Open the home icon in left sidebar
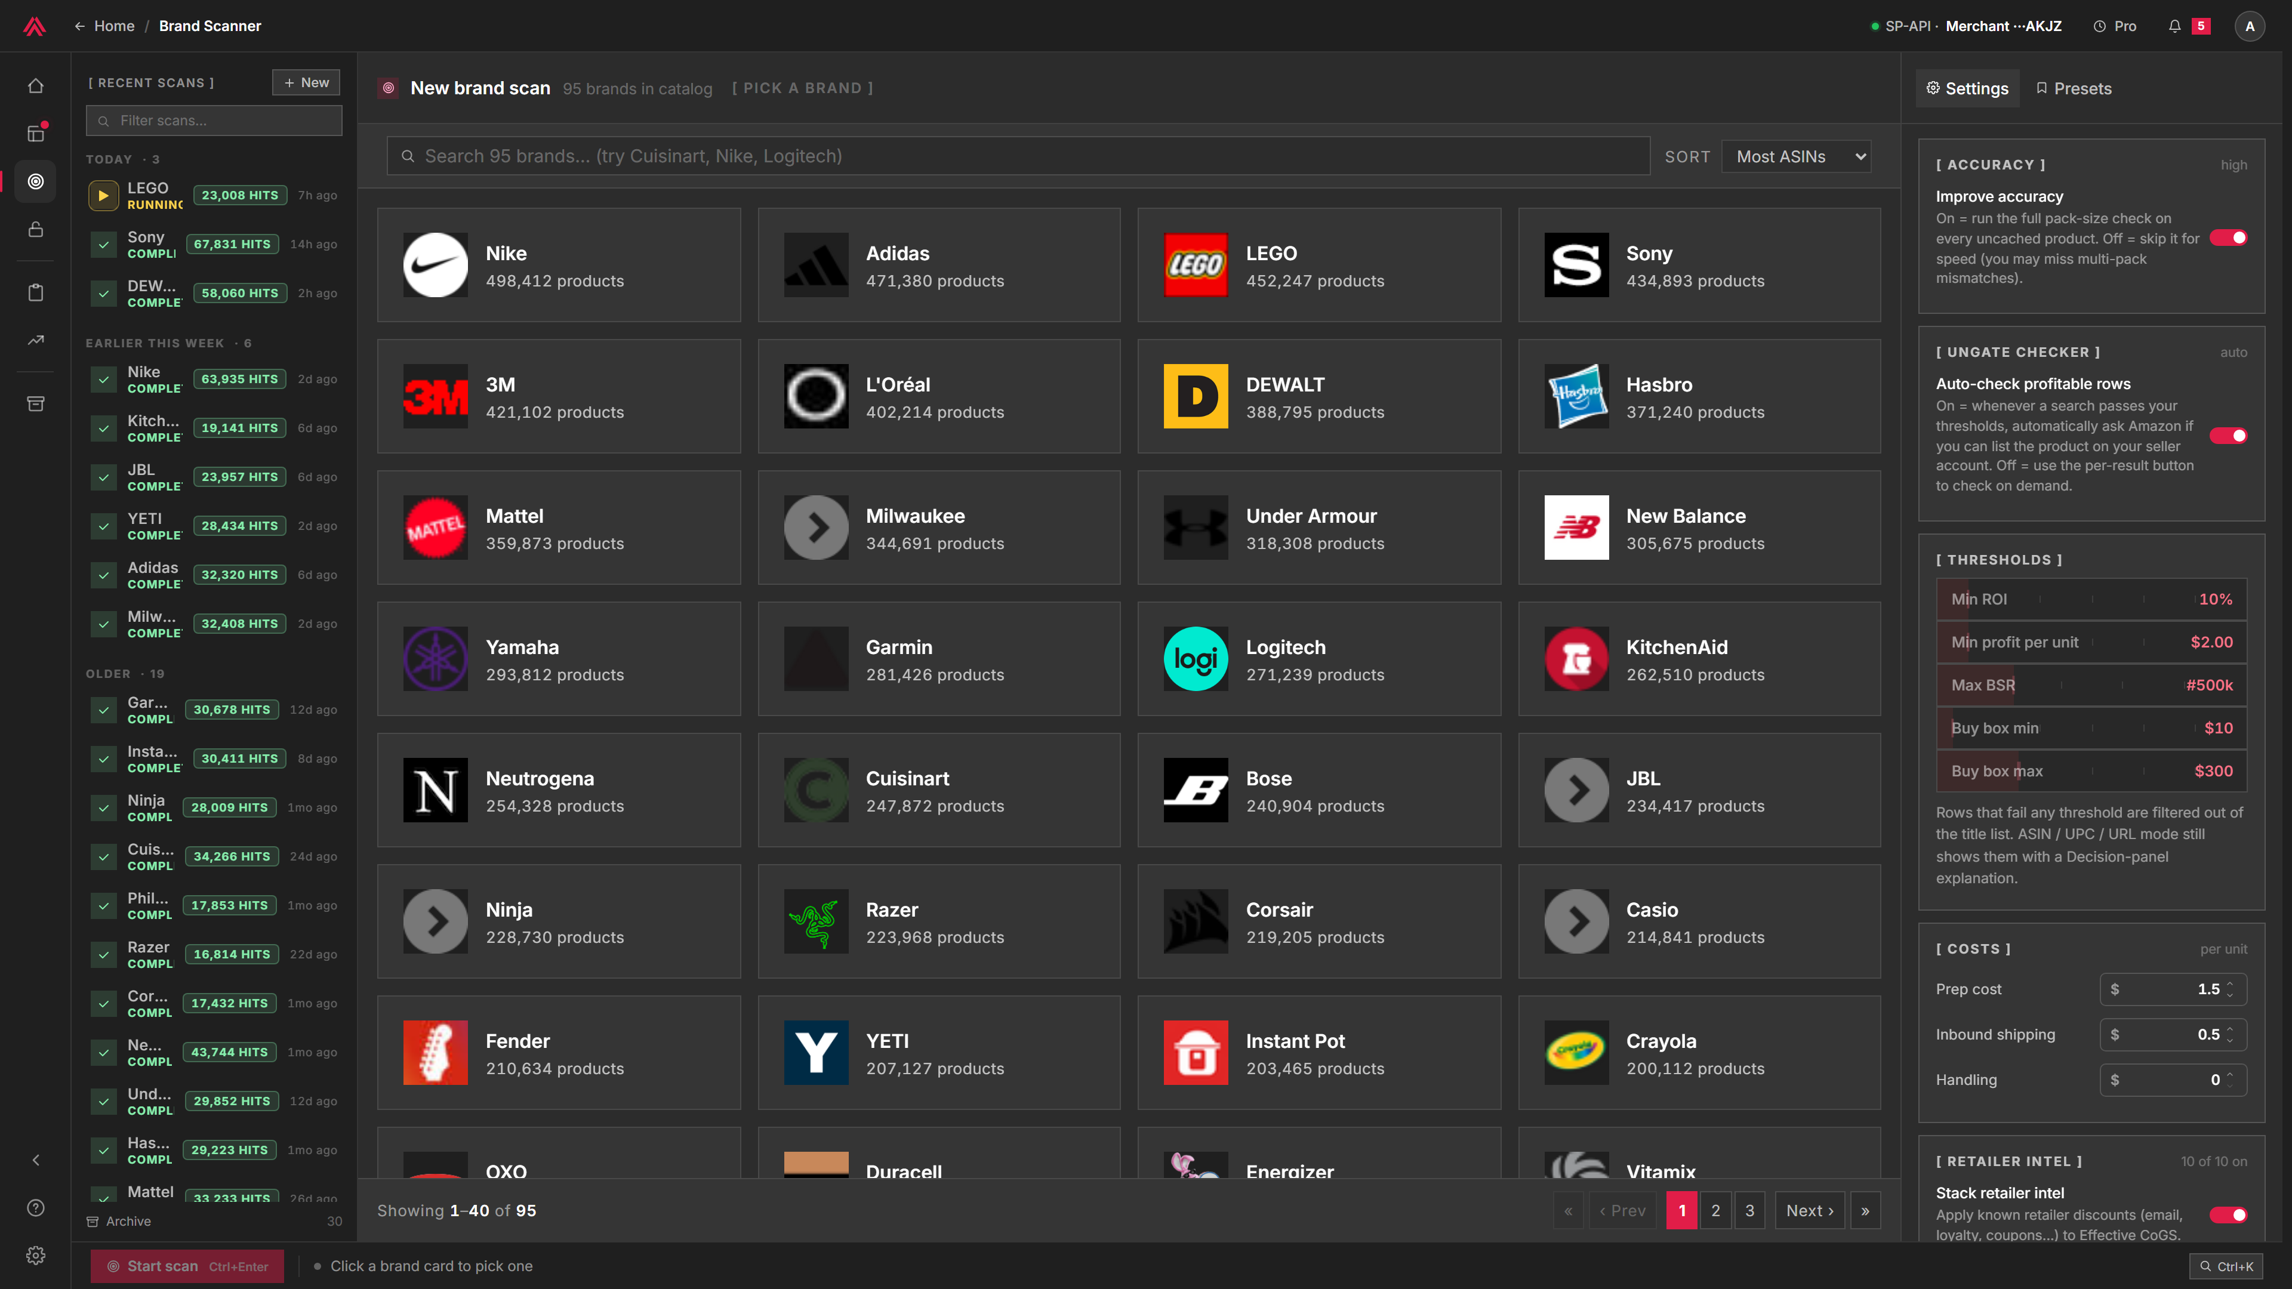Screen dimensions: 2292x1289 36,87
